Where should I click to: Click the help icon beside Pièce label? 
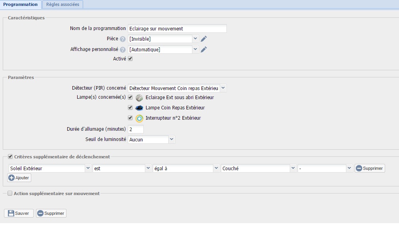(123, 39)
